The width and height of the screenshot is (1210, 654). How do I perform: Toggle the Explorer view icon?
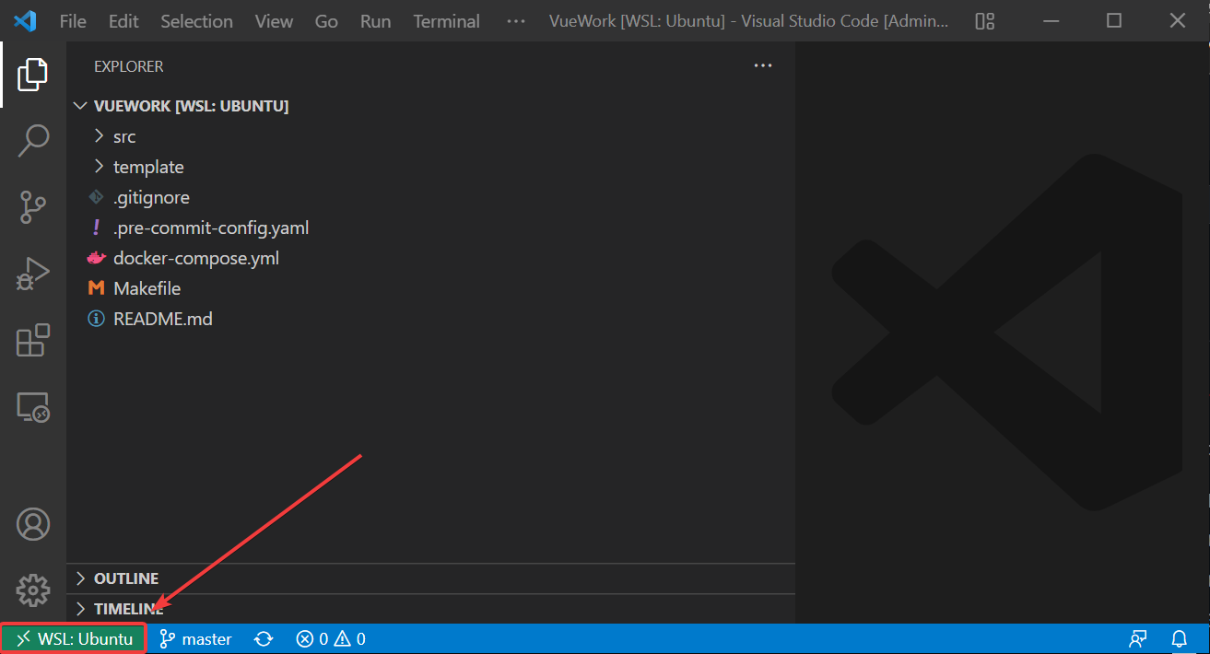click(33, 75)
